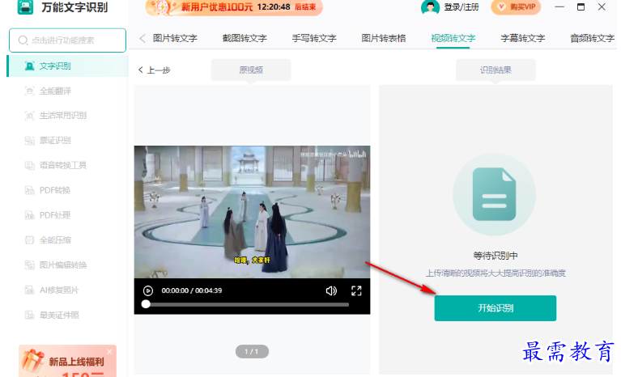621x377 pixels.
Task: Play the video with the play icon
Action: (148, 290)
